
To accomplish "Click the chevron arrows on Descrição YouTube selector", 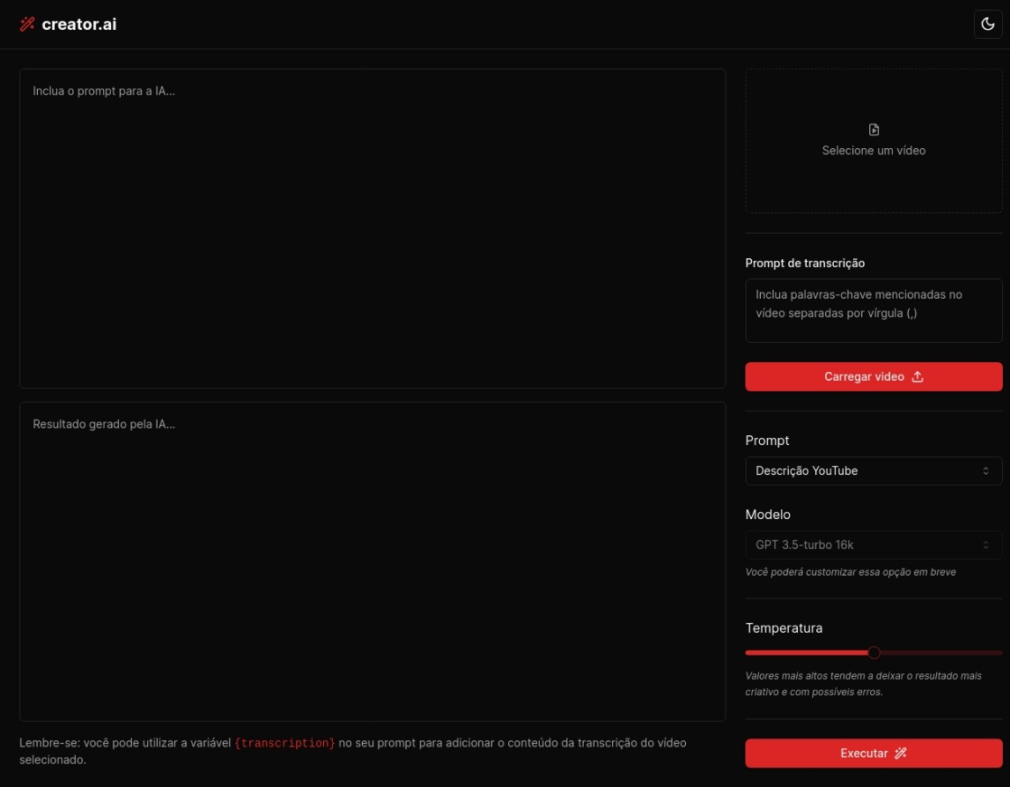I will (985, 471).
